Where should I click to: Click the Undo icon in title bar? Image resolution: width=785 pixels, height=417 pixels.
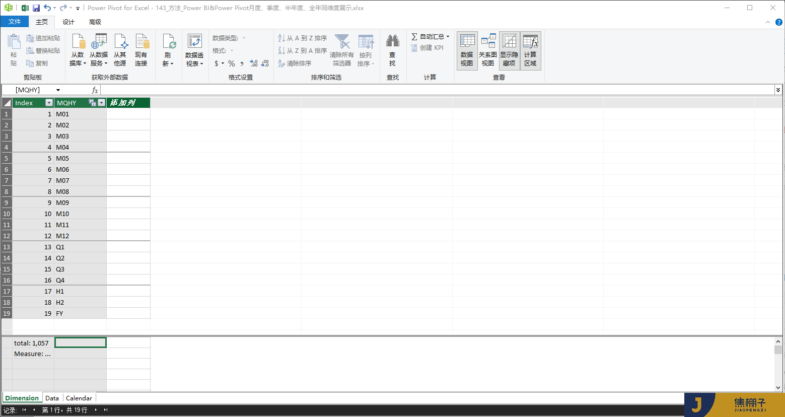coord(47,8)
